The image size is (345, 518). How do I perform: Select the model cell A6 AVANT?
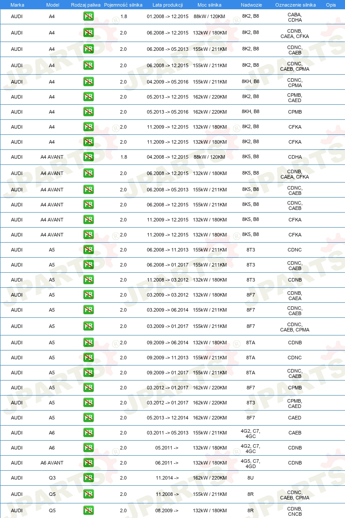pos(52,463)
